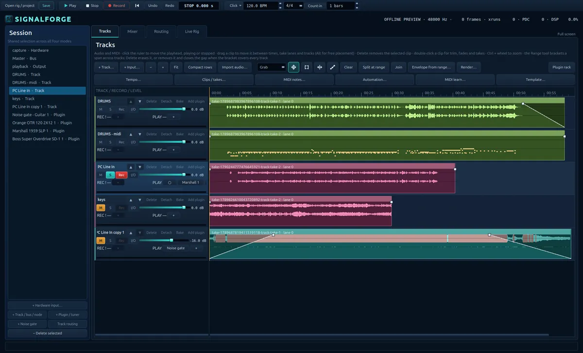583x353 pixels.
Task: Unmute the PC Line In copy 1 track
Action: [101, 240]
